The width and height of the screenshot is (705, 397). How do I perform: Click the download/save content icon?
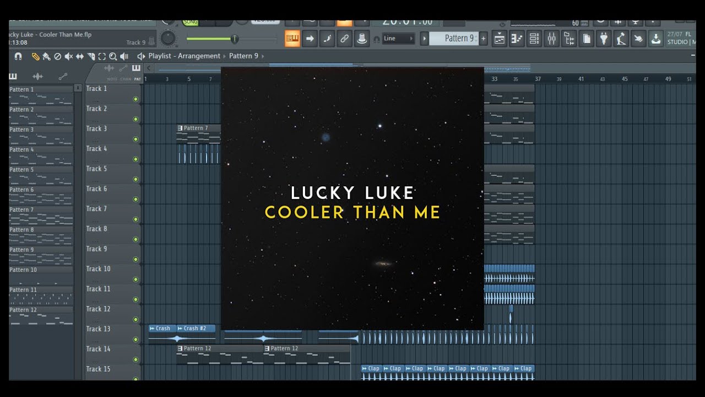pos(656,39)
